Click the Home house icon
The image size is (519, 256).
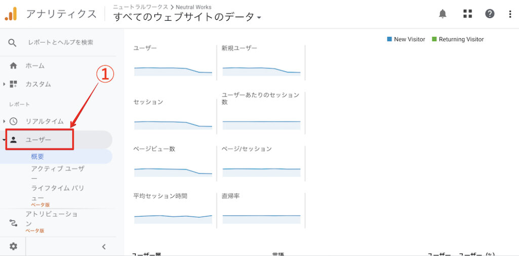click(13, 66)
